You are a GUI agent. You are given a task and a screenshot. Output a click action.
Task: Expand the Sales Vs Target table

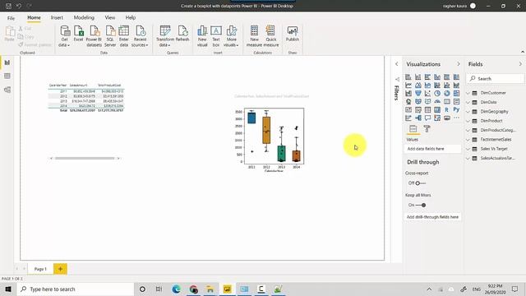coord(468,149)
